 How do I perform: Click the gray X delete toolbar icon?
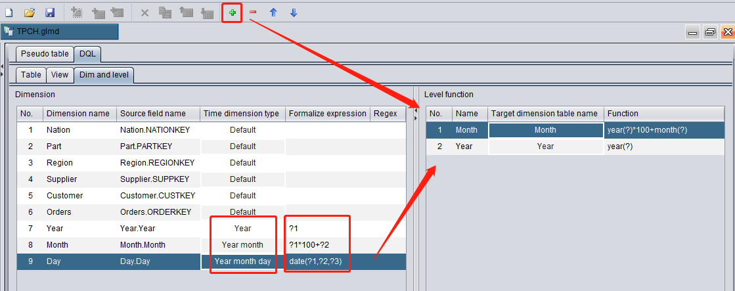click(x=145, y=13)
